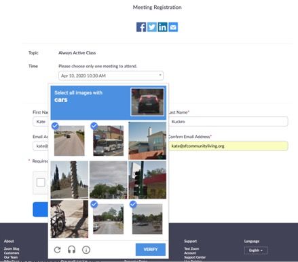Open the Zoom Blog footer link
298x262 pixels.
12,248
